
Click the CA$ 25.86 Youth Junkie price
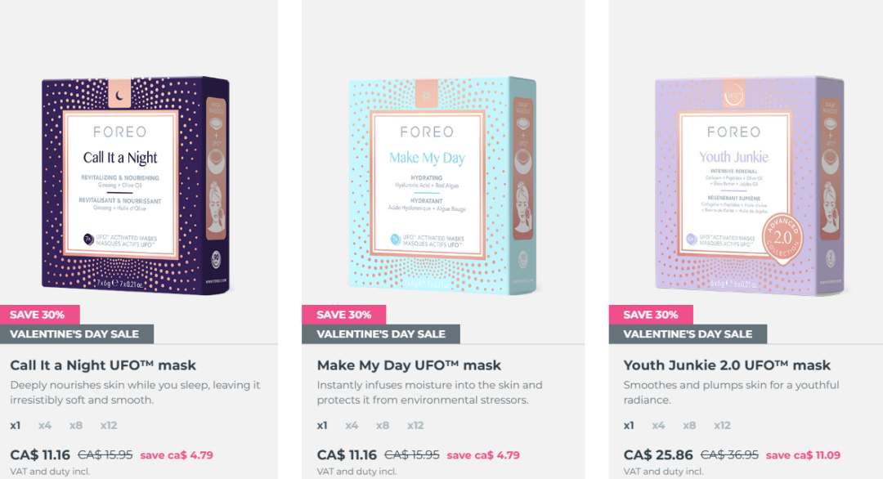[x=658, y=454]
